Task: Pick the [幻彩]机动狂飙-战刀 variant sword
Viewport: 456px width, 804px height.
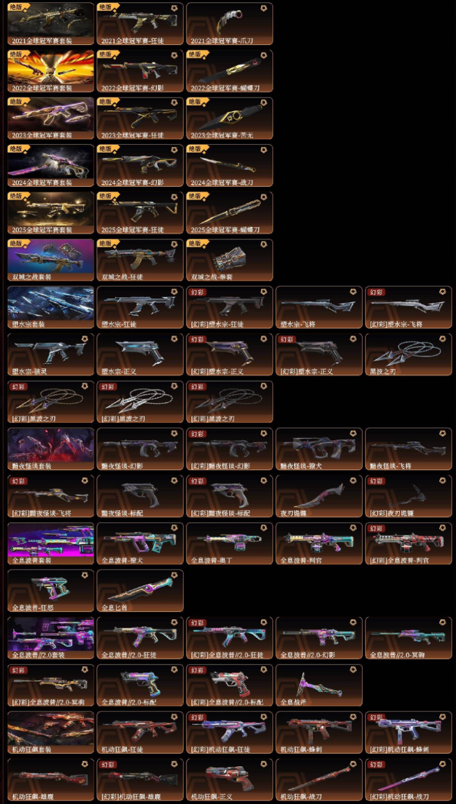Action: (x=408, y=779)
